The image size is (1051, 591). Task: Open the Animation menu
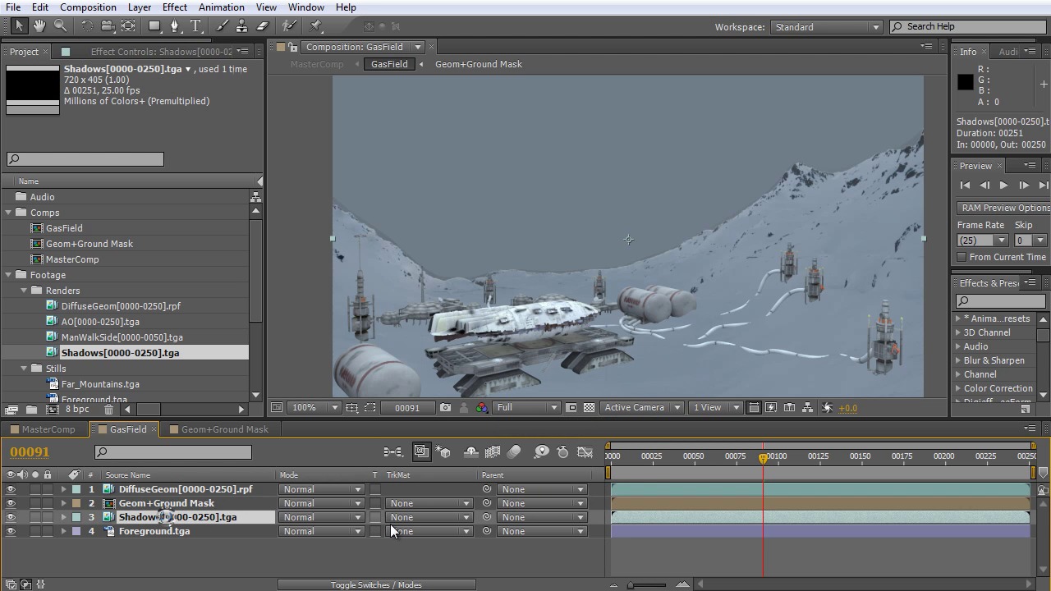coord(221,7)
